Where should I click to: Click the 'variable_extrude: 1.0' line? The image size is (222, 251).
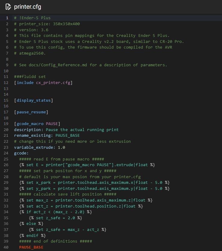pyautogui.click(x=40, y=148)
